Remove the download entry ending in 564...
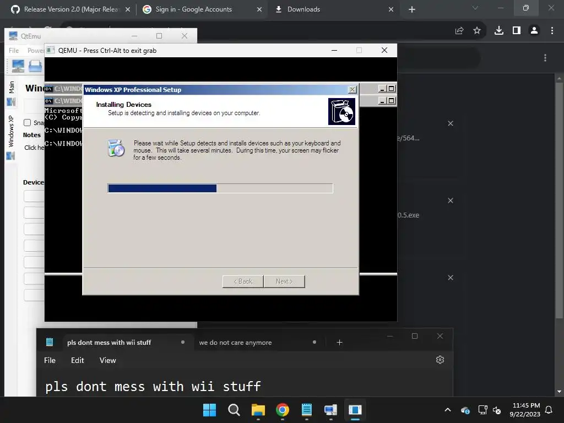 pyautogui.click(x=451, y=123)
